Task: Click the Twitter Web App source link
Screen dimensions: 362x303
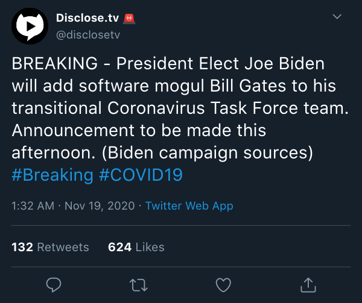Action: 189,206
